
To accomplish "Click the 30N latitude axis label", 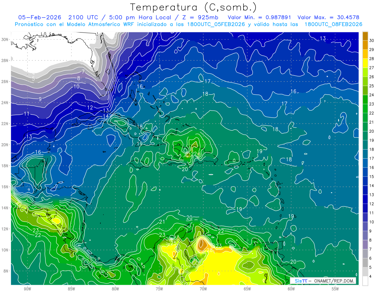I will (x=5, y=40).
